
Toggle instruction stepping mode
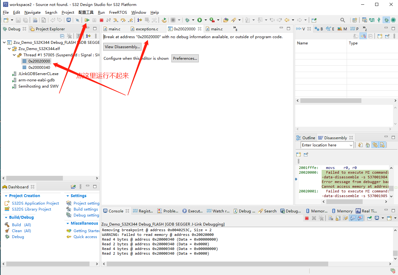tap(140, 20)
